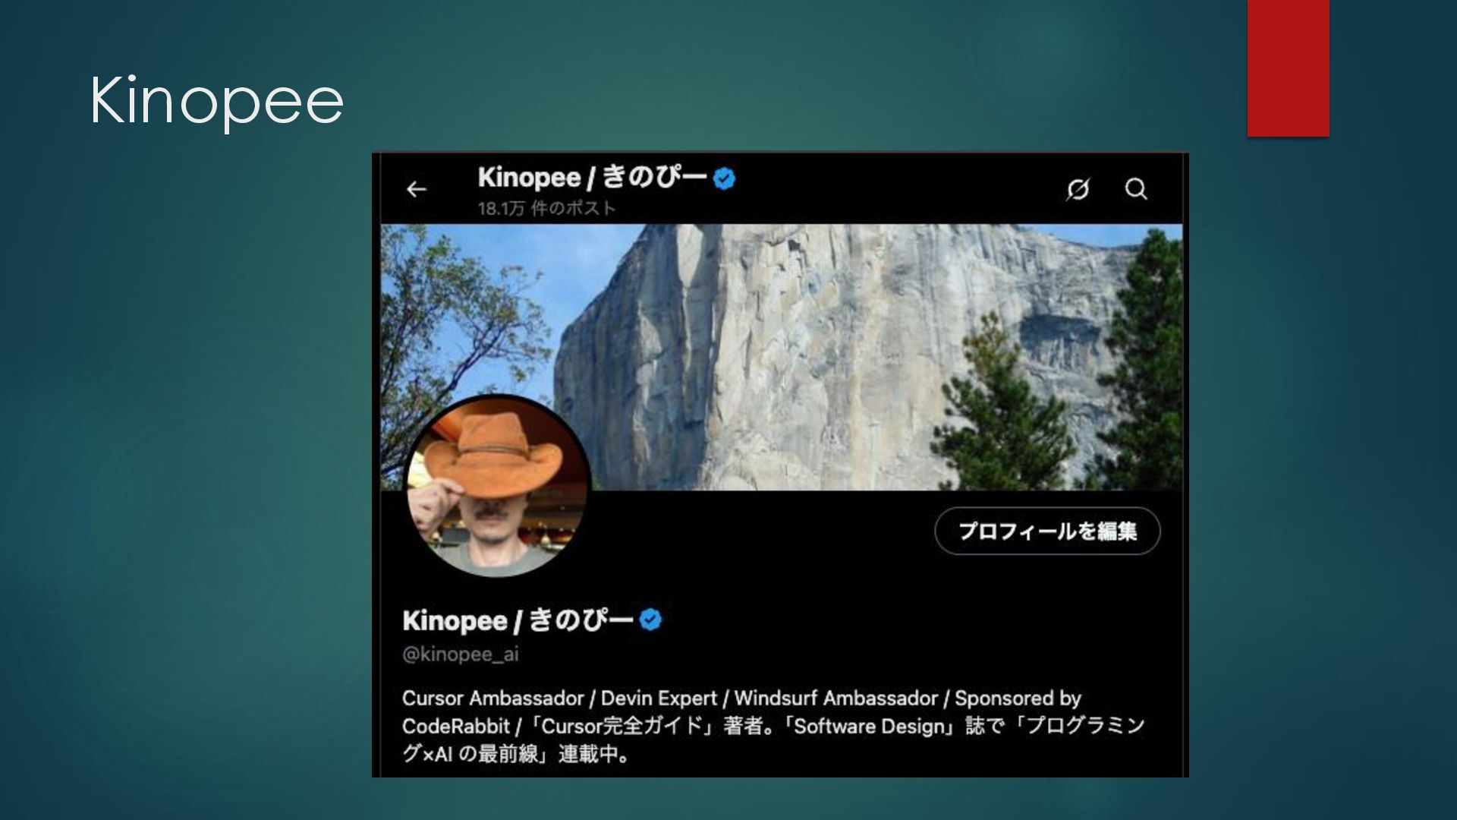The width and height of the screenshot is (1457, 820).
Task: Click the back arrow in profile header
Action: point(416,189)
